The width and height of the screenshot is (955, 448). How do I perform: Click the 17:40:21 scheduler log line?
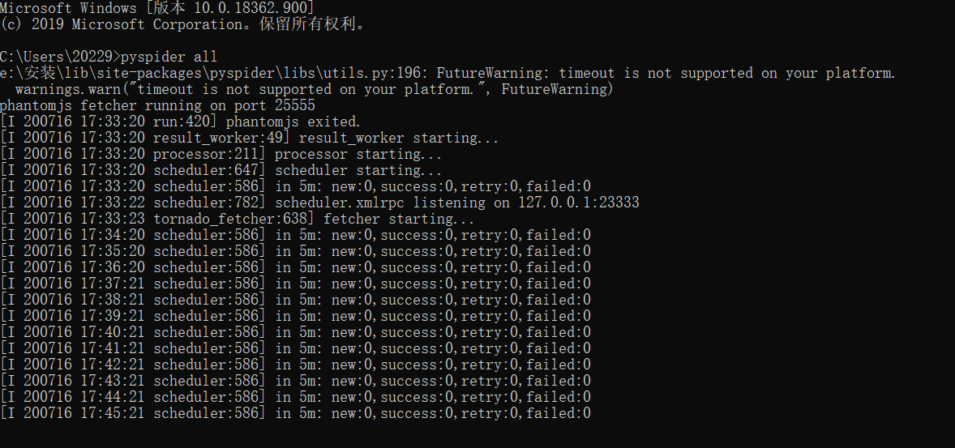click(x=295, y=332)
